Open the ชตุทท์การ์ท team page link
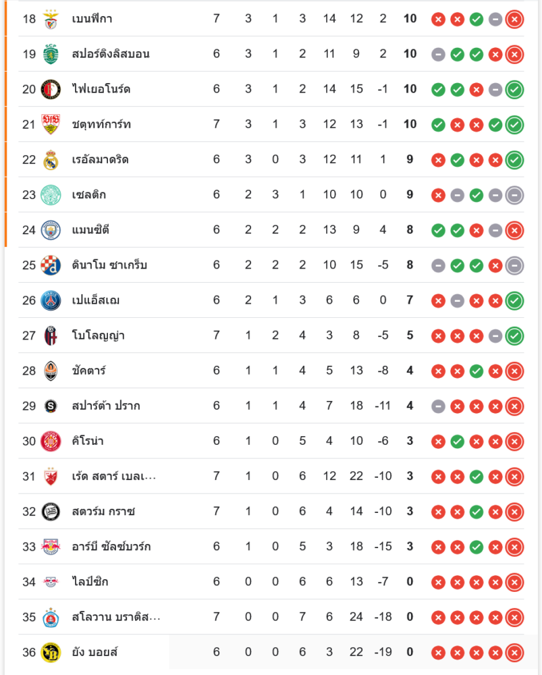 [101, 124]
